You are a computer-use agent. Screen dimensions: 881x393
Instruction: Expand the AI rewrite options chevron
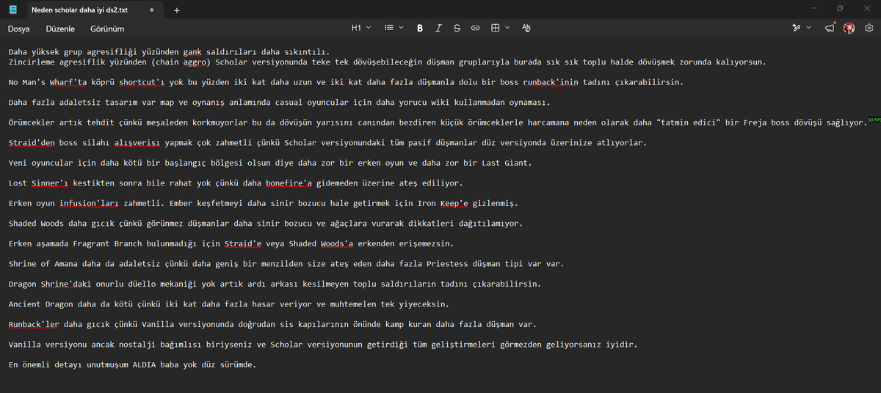(808, 28)
